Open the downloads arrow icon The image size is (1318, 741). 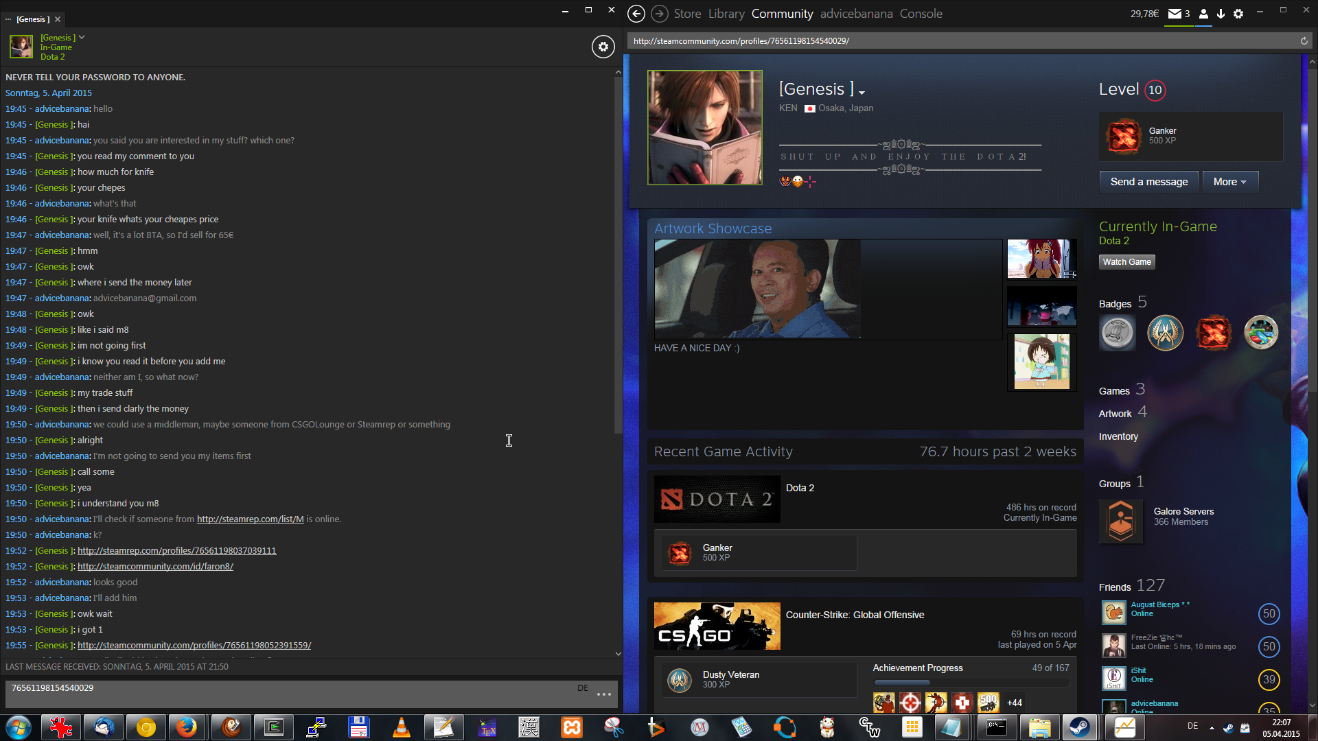point(1221,14)
